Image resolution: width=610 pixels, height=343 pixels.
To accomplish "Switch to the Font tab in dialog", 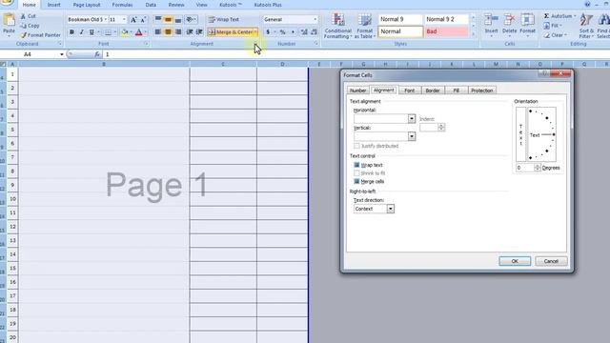I will click(409, 91).
